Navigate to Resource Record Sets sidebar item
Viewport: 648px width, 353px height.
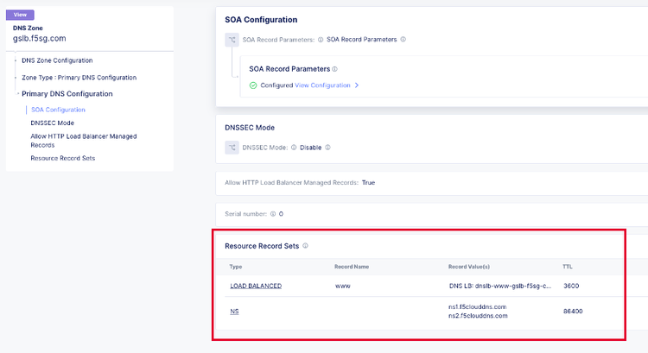point(62,158)
